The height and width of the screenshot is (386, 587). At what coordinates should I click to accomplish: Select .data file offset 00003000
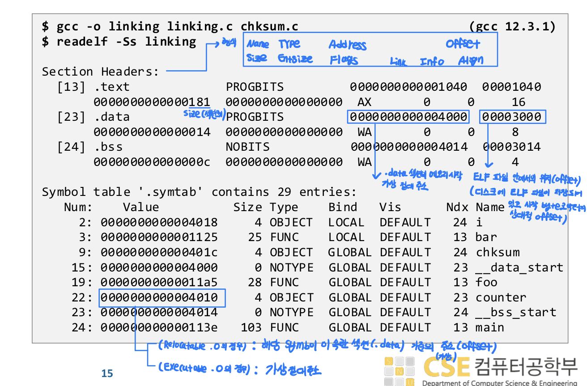[x=512, y=117]
